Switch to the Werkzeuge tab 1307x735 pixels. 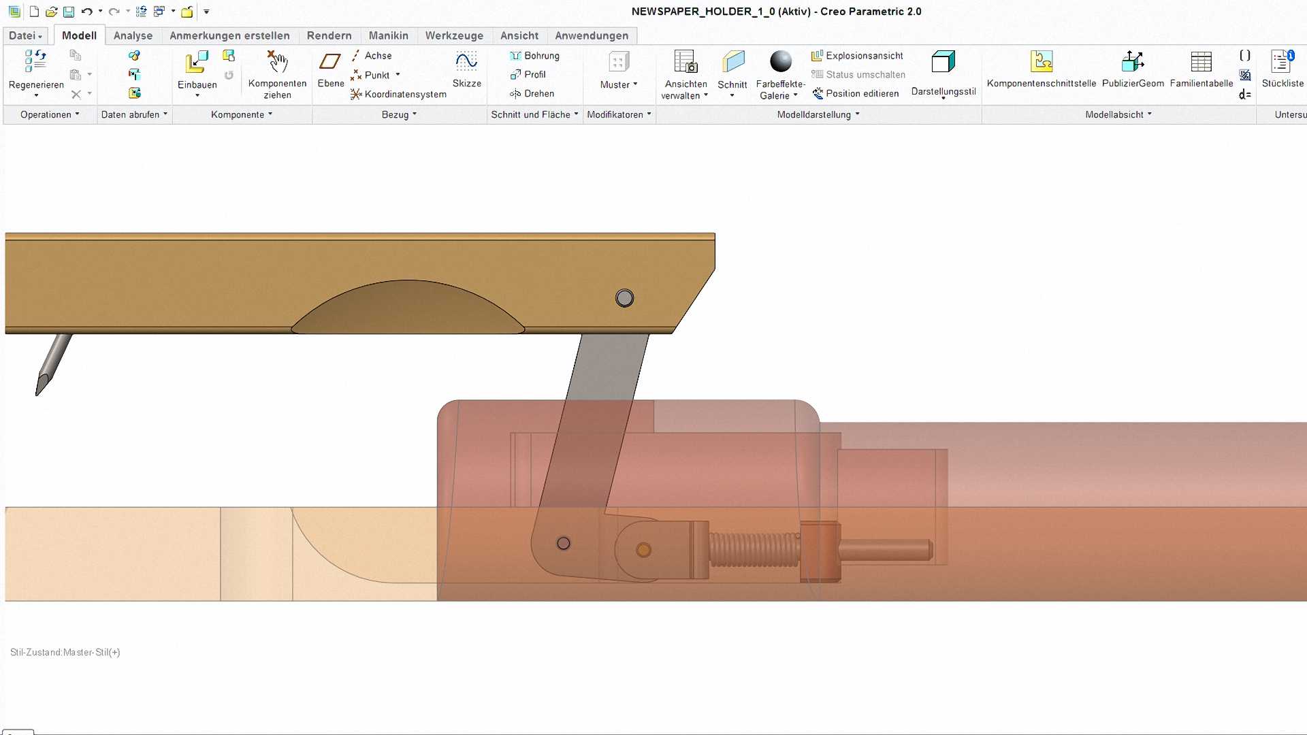[x=454, y=35]
